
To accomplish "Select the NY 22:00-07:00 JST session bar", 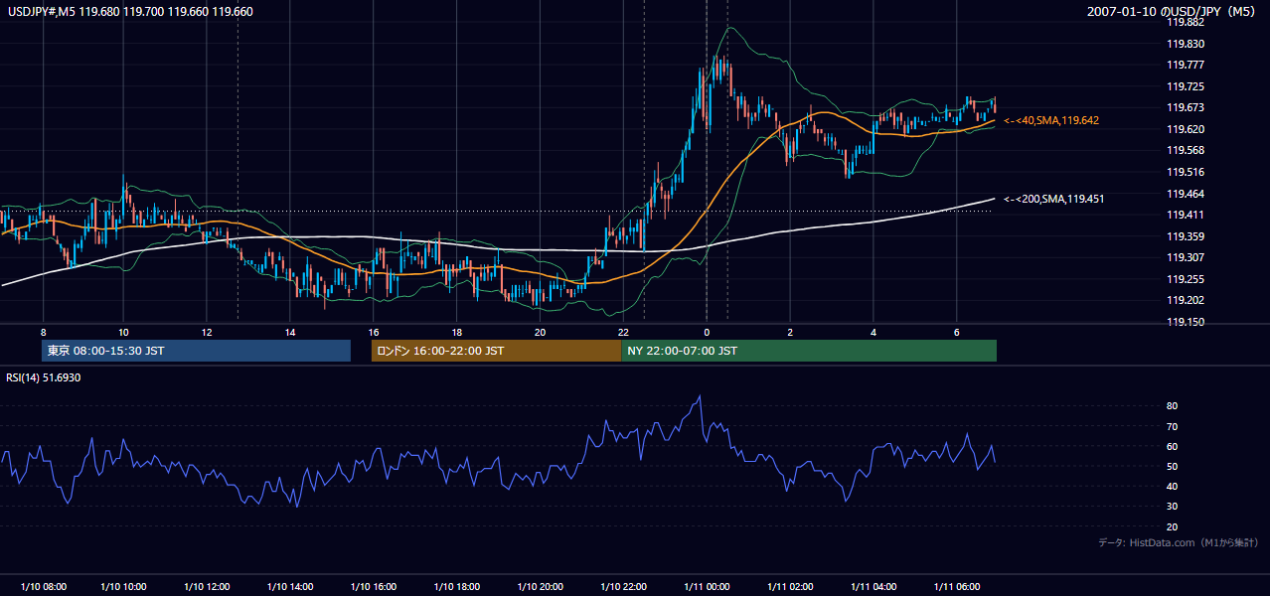I will (x=809, y=351).
